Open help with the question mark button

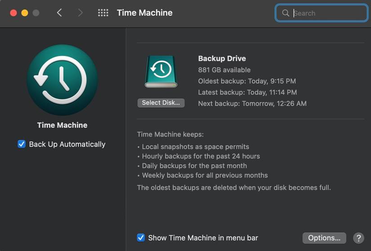pyautogui.click(x=358, y=238)
